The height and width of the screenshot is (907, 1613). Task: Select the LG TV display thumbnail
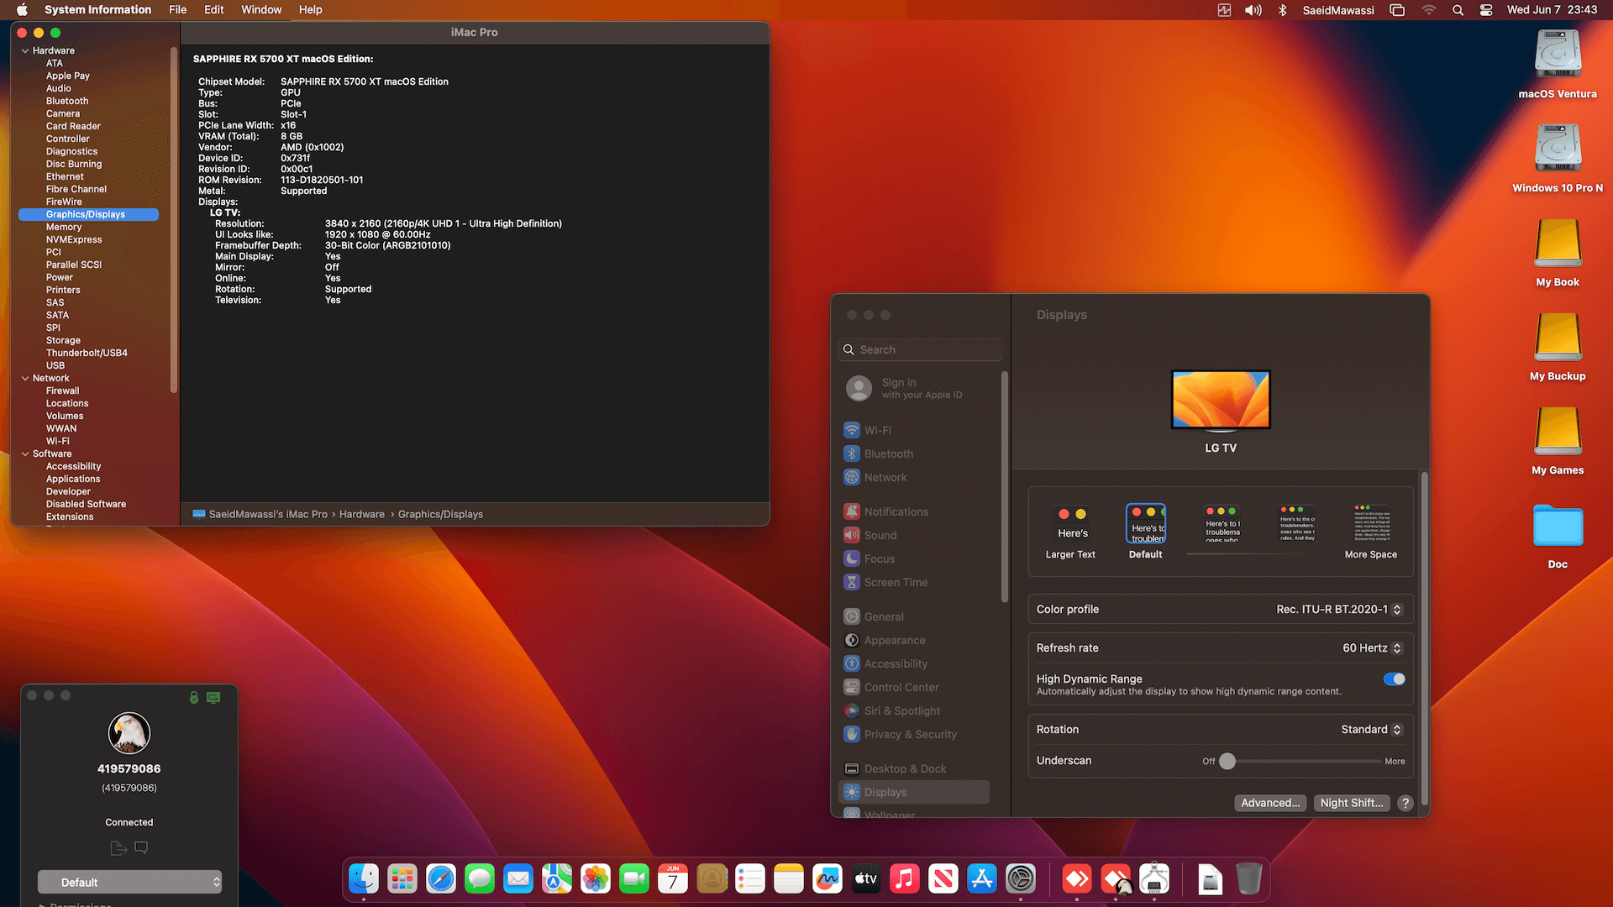[1221, 400]
